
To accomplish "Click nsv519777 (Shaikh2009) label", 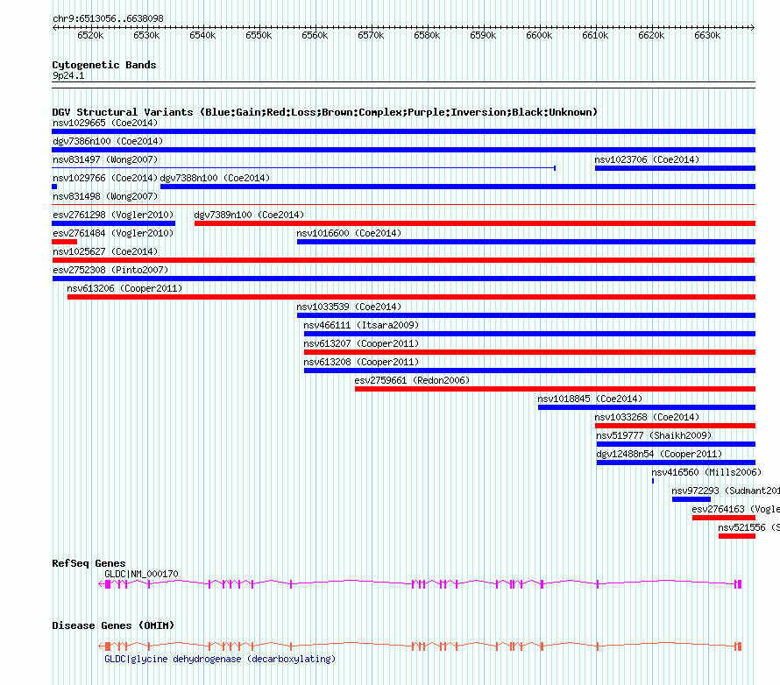I will point(654,435).
